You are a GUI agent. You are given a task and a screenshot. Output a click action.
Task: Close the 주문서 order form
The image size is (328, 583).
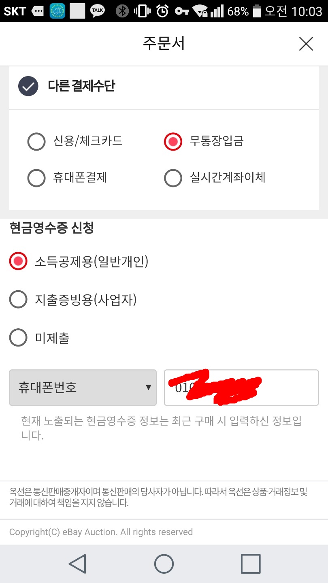[x=306, y=44]
